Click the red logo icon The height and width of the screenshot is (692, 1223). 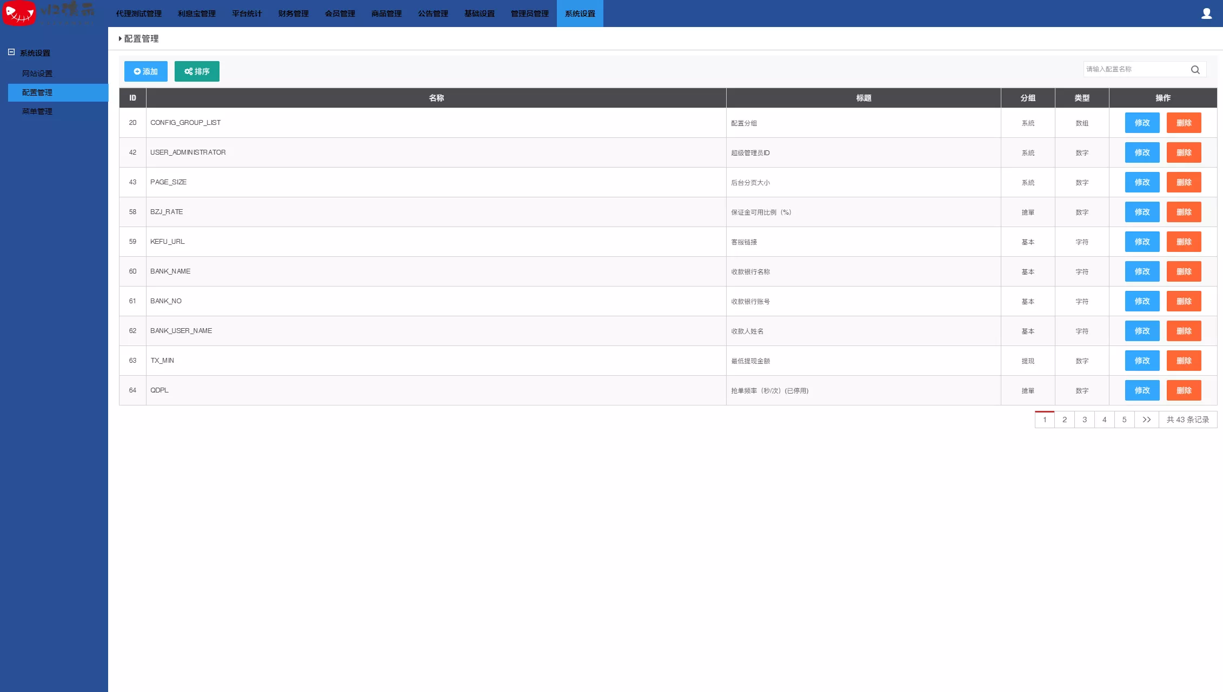[19, 13]
